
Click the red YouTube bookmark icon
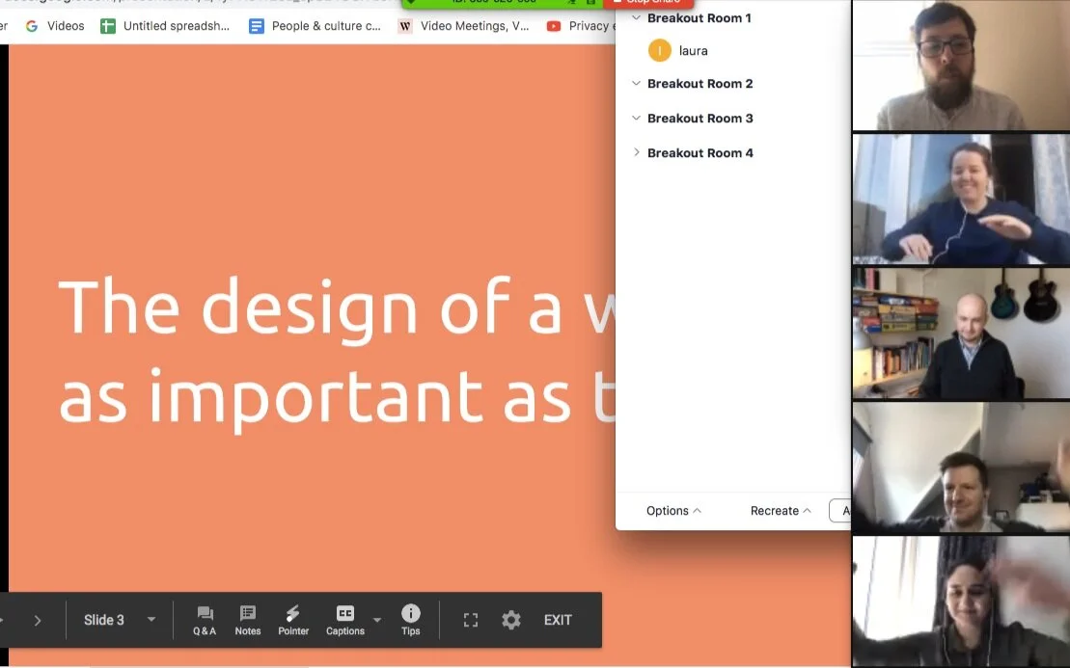point(554,26)
